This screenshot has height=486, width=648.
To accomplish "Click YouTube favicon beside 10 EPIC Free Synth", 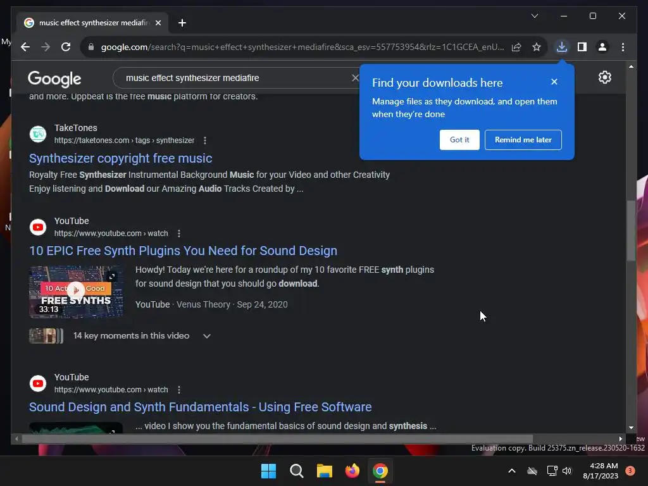I will coord(38,227).
